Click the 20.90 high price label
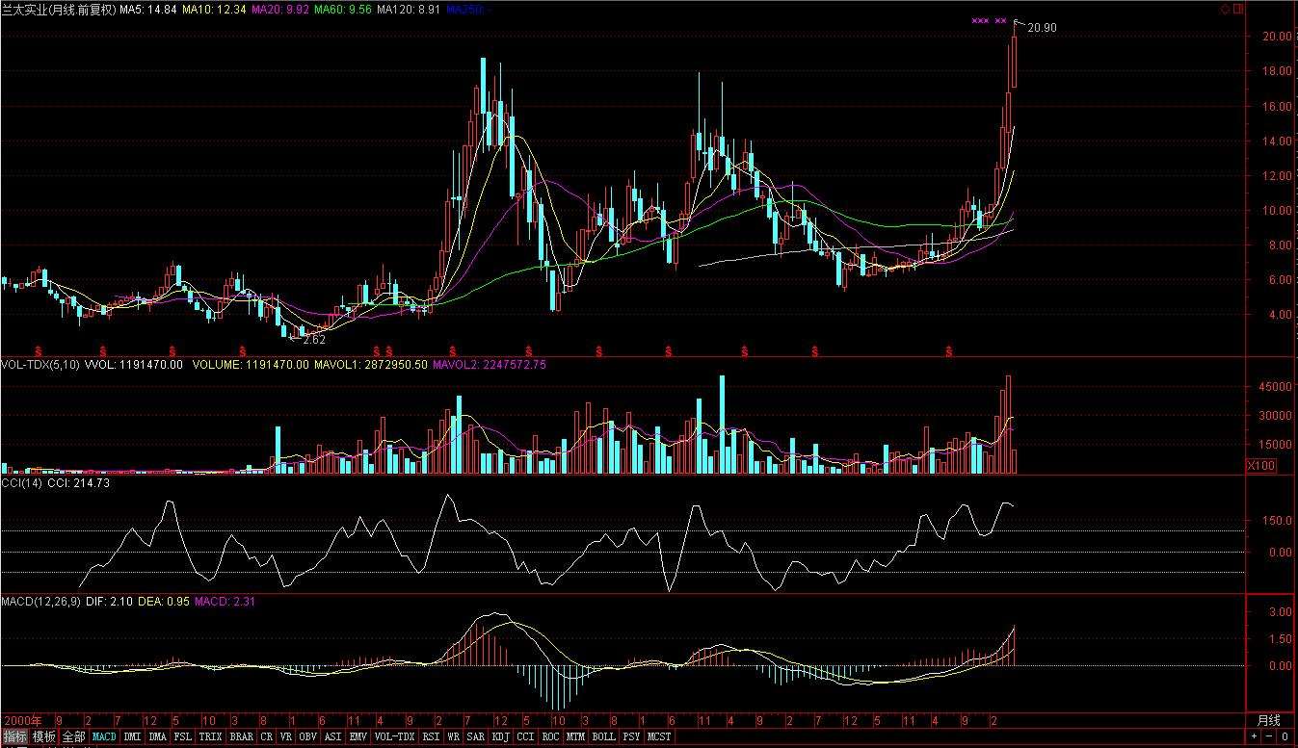The image size is (1298, 748). pyautogui.click(x=1042, y=28)
